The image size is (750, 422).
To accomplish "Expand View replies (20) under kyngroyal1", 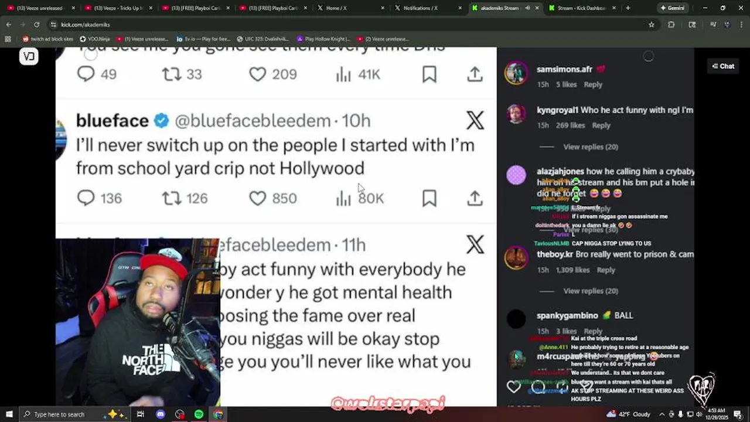I will pyautogui.click(x=590, y=147).
